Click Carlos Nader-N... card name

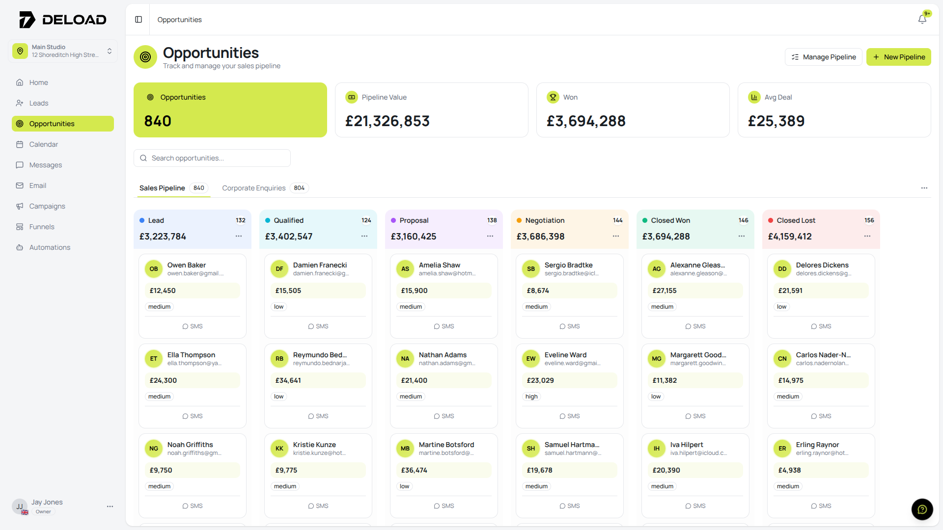pos(823,355)
